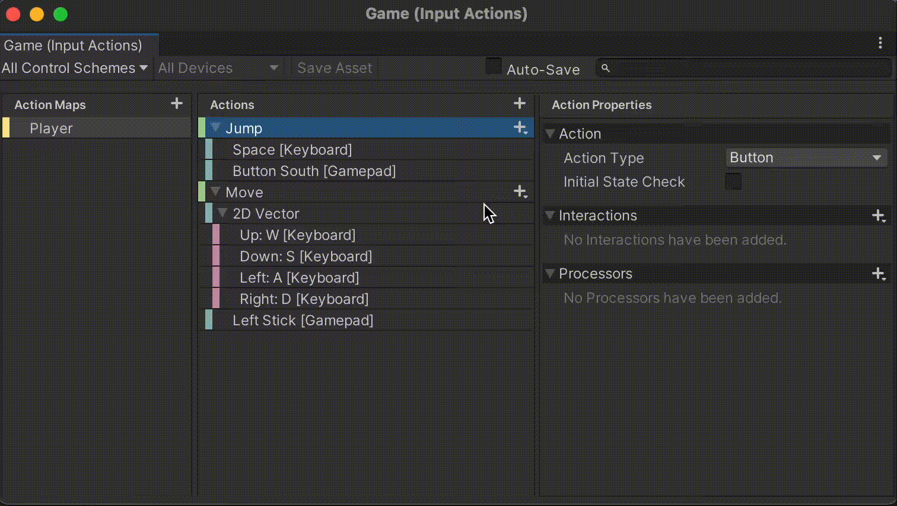Collapse the Jump action foldout
This screenshot has width=897, height=506.
pyautogui.click(x=216, y=127)
